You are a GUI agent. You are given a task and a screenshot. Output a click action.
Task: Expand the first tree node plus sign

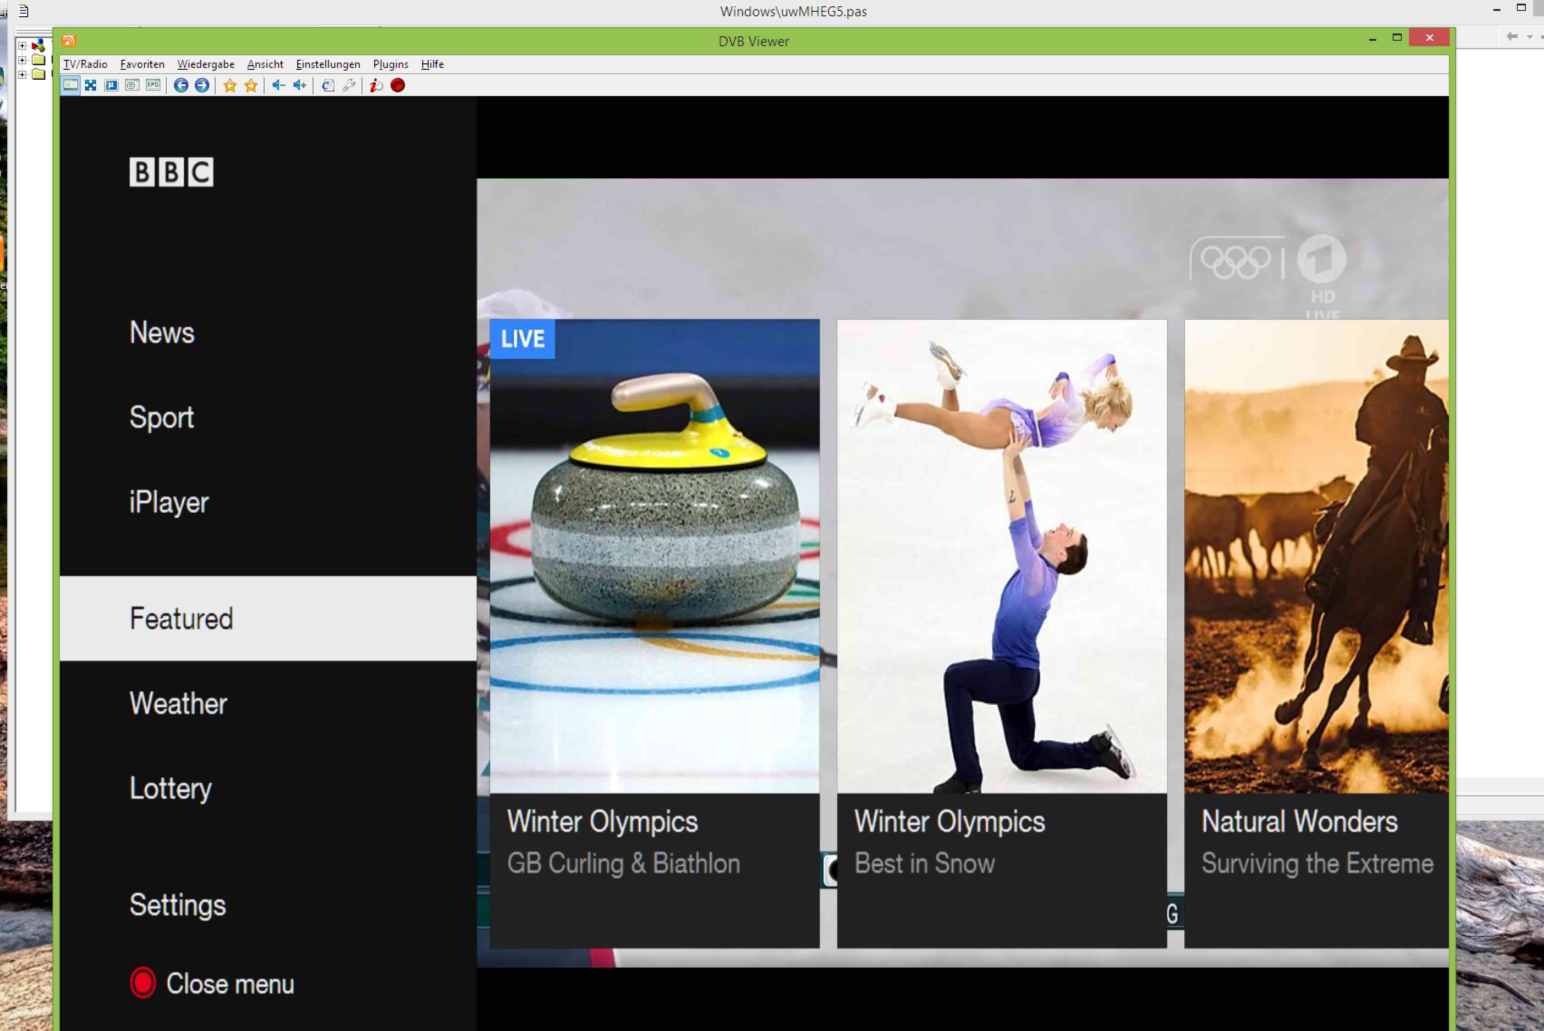pyautogui.click(x=22, y=45)
